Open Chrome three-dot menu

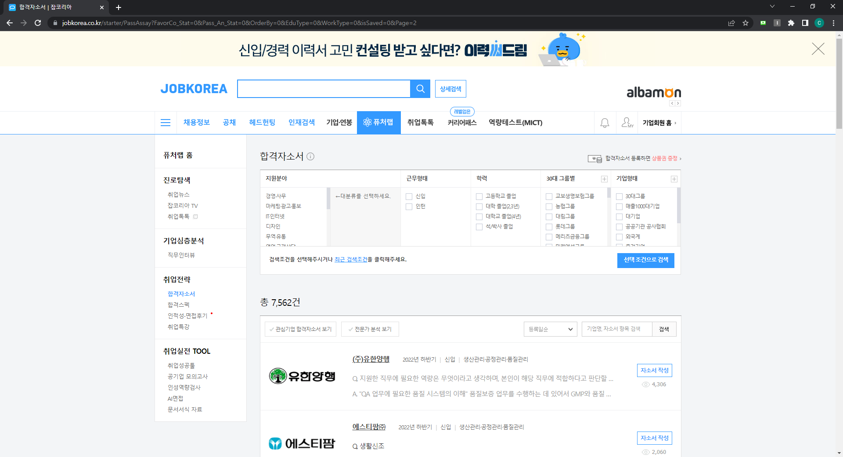833,23
